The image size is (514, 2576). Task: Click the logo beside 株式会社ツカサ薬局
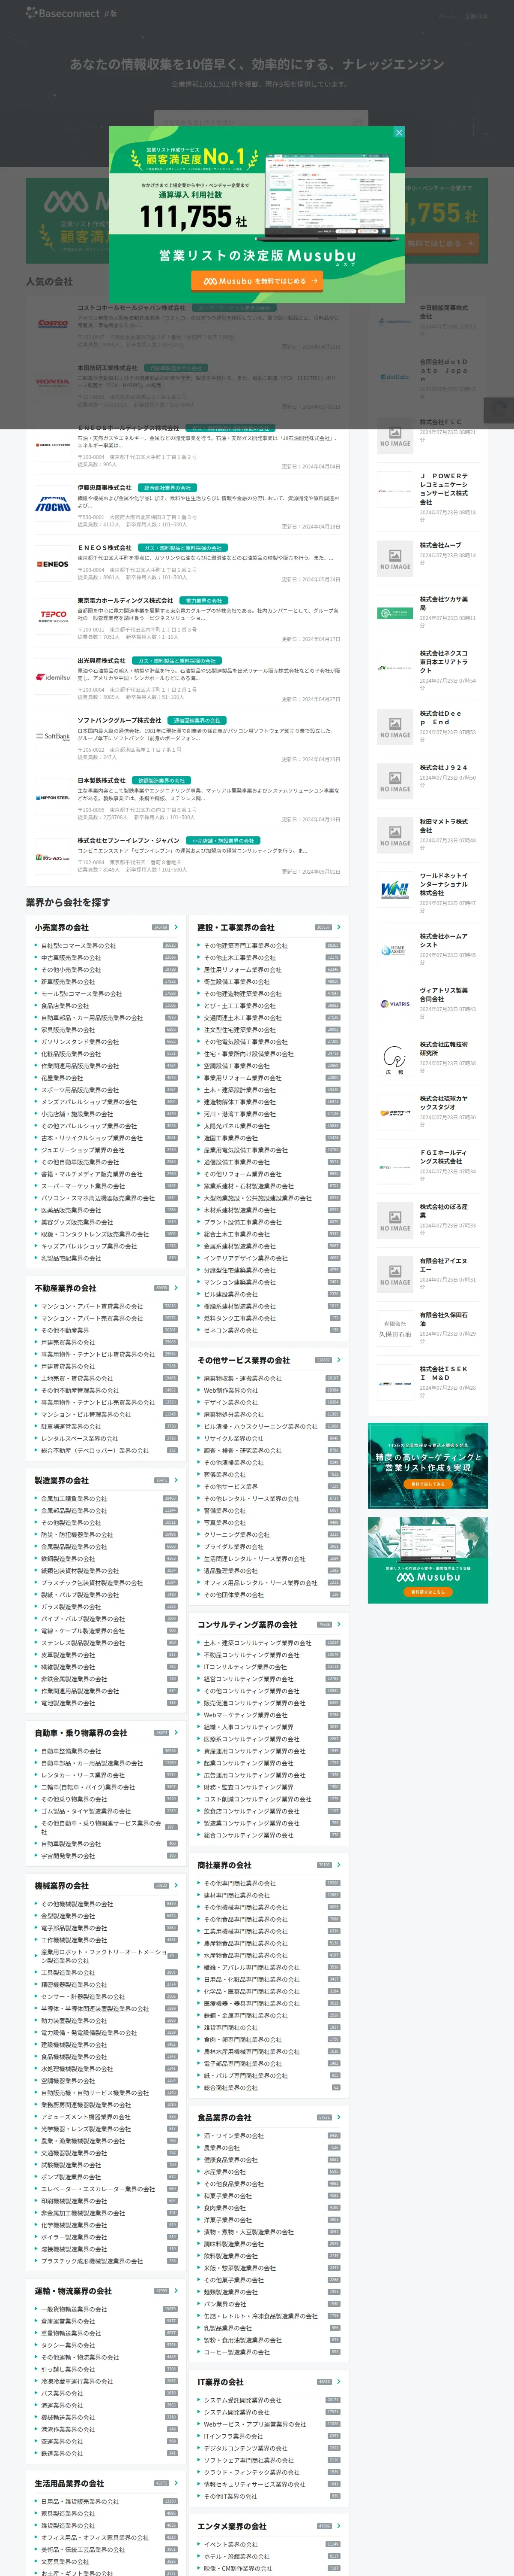click(x=395, y=613)
